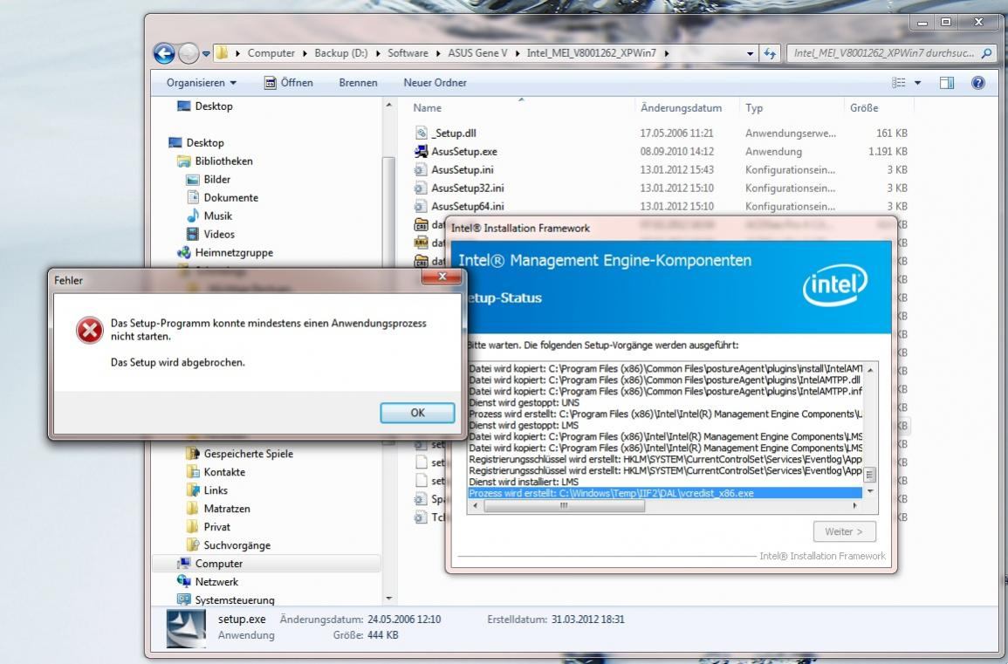Select the _Setup.dll file icon
The width and height of the screenshot is (1008, 664).
click(x=421, y=133)
